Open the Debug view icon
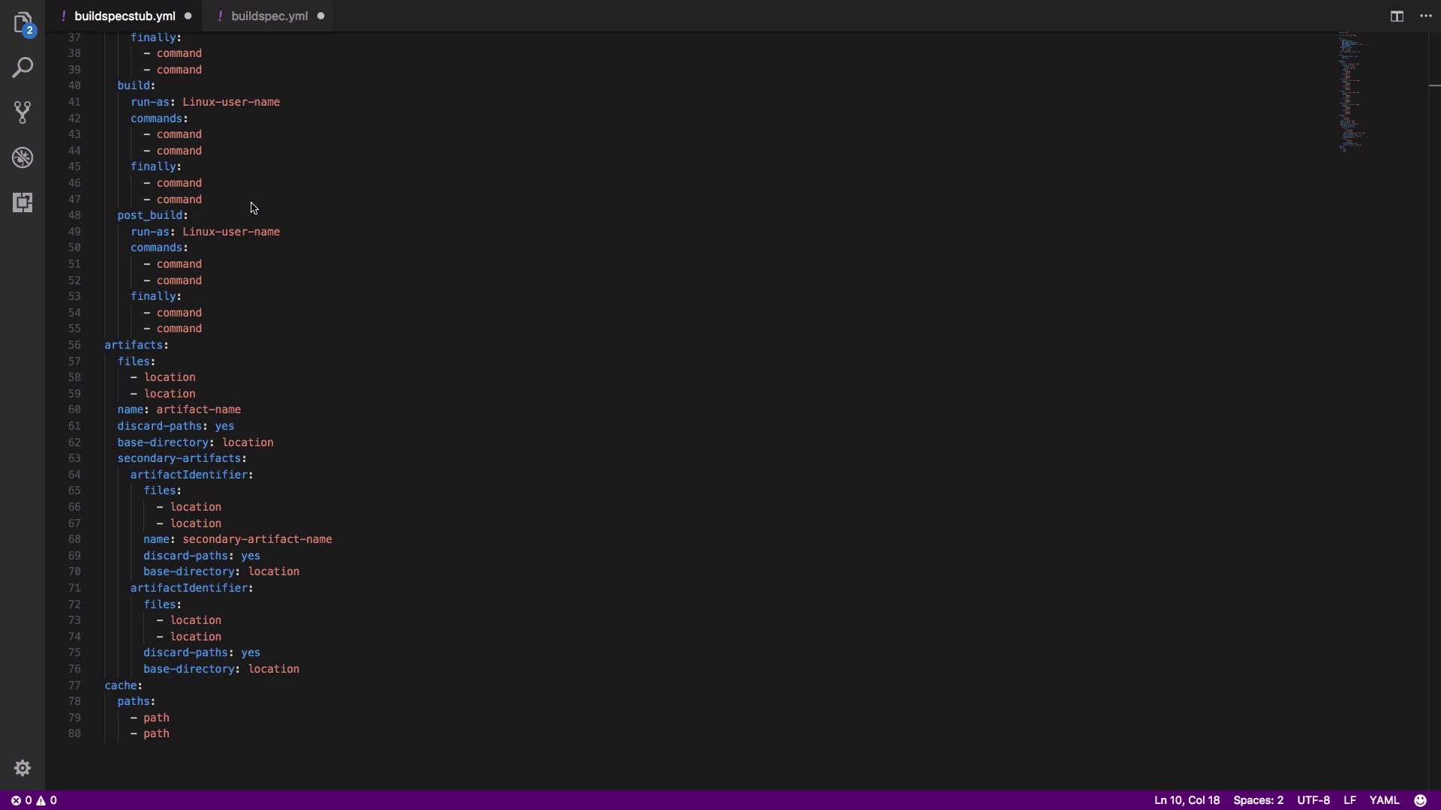Image resolution: width=1441 pixels, height=810 pixels. coord(23,157)
